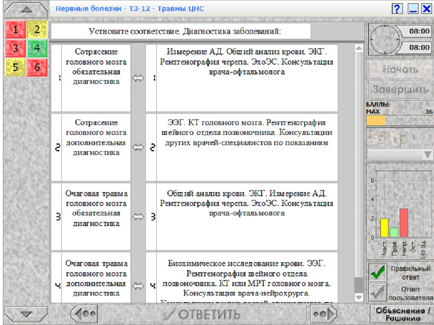Click the red 'Непр.' chart bar
This screenshot has width=434, height=325.
click(x=404, y=223)
